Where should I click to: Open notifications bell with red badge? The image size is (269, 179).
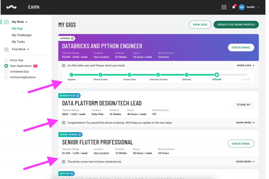click(x=234, y=7)
